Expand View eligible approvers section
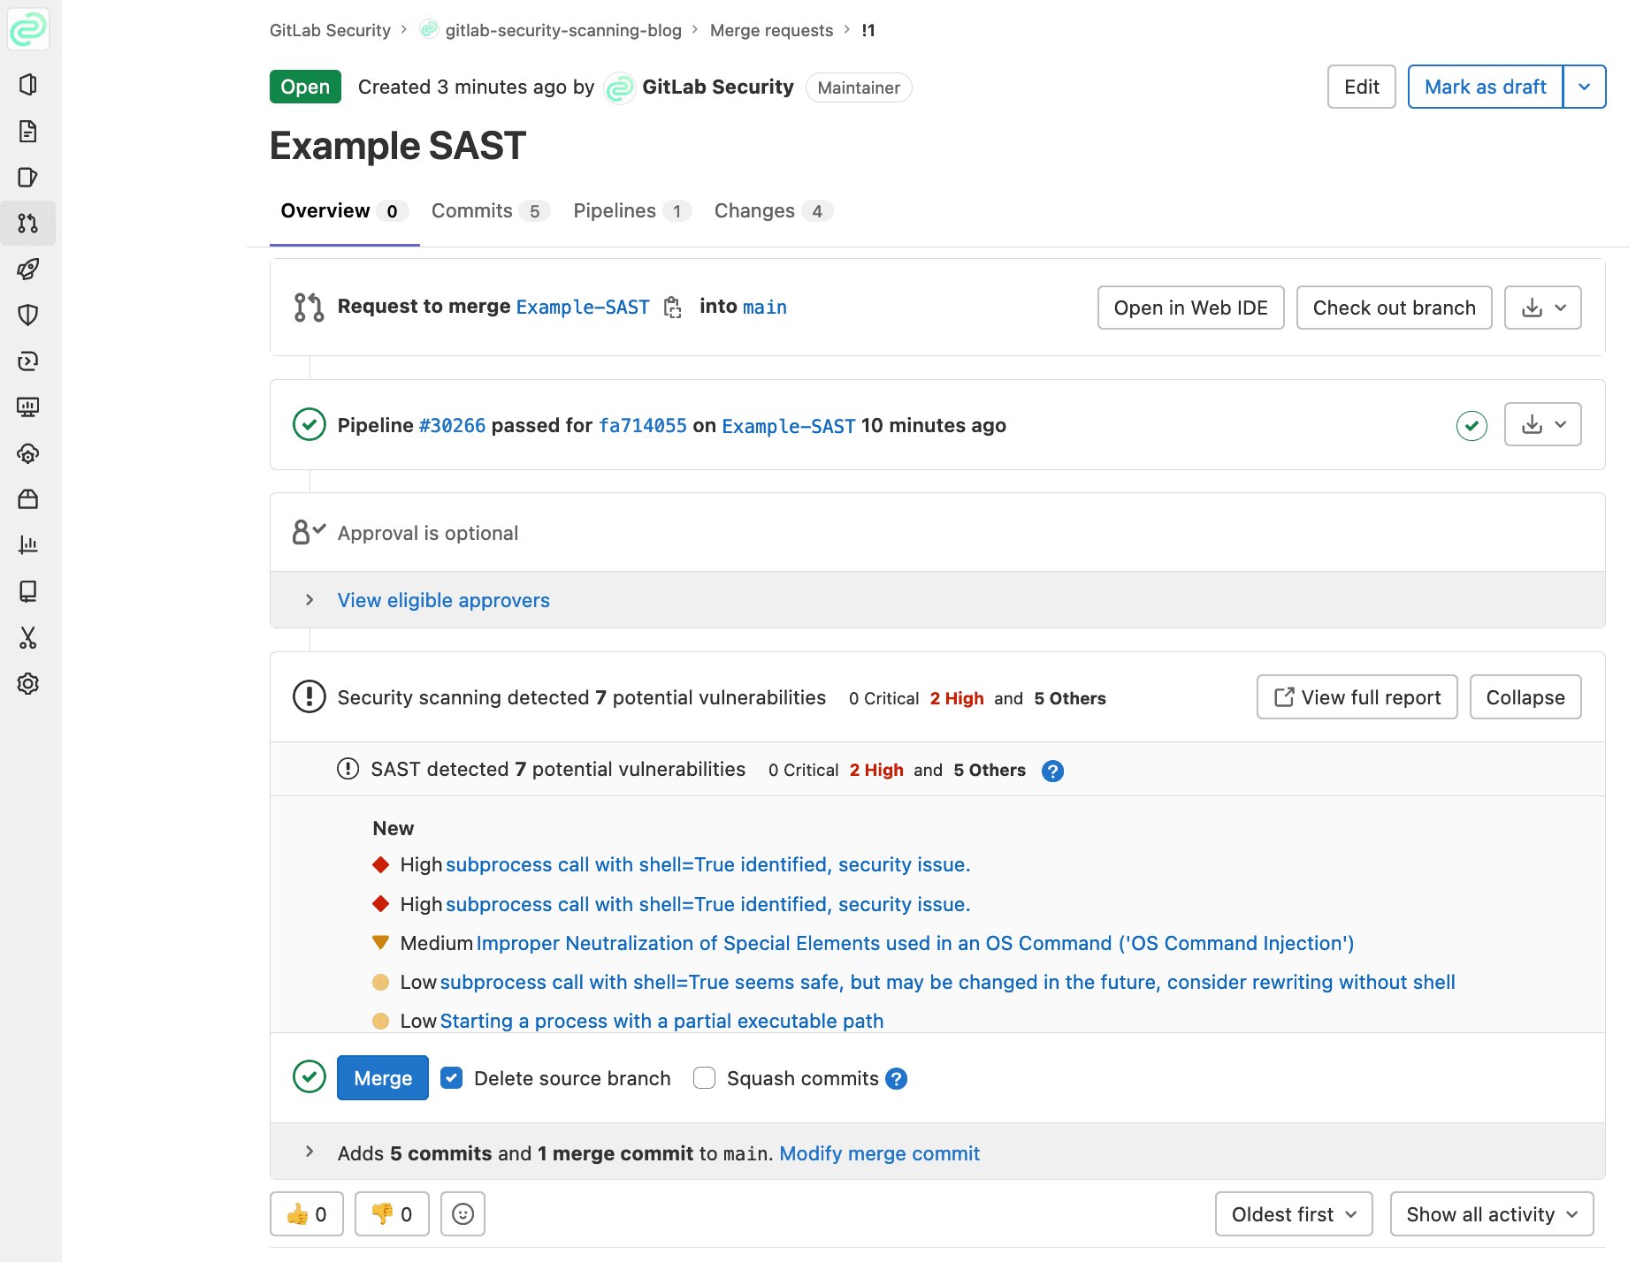 [443, 601]
